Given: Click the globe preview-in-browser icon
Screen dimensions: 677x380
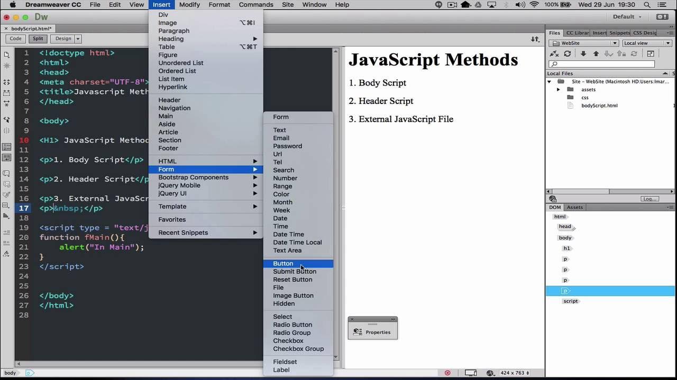Looking at the screenshot, I should pos(490,373).
